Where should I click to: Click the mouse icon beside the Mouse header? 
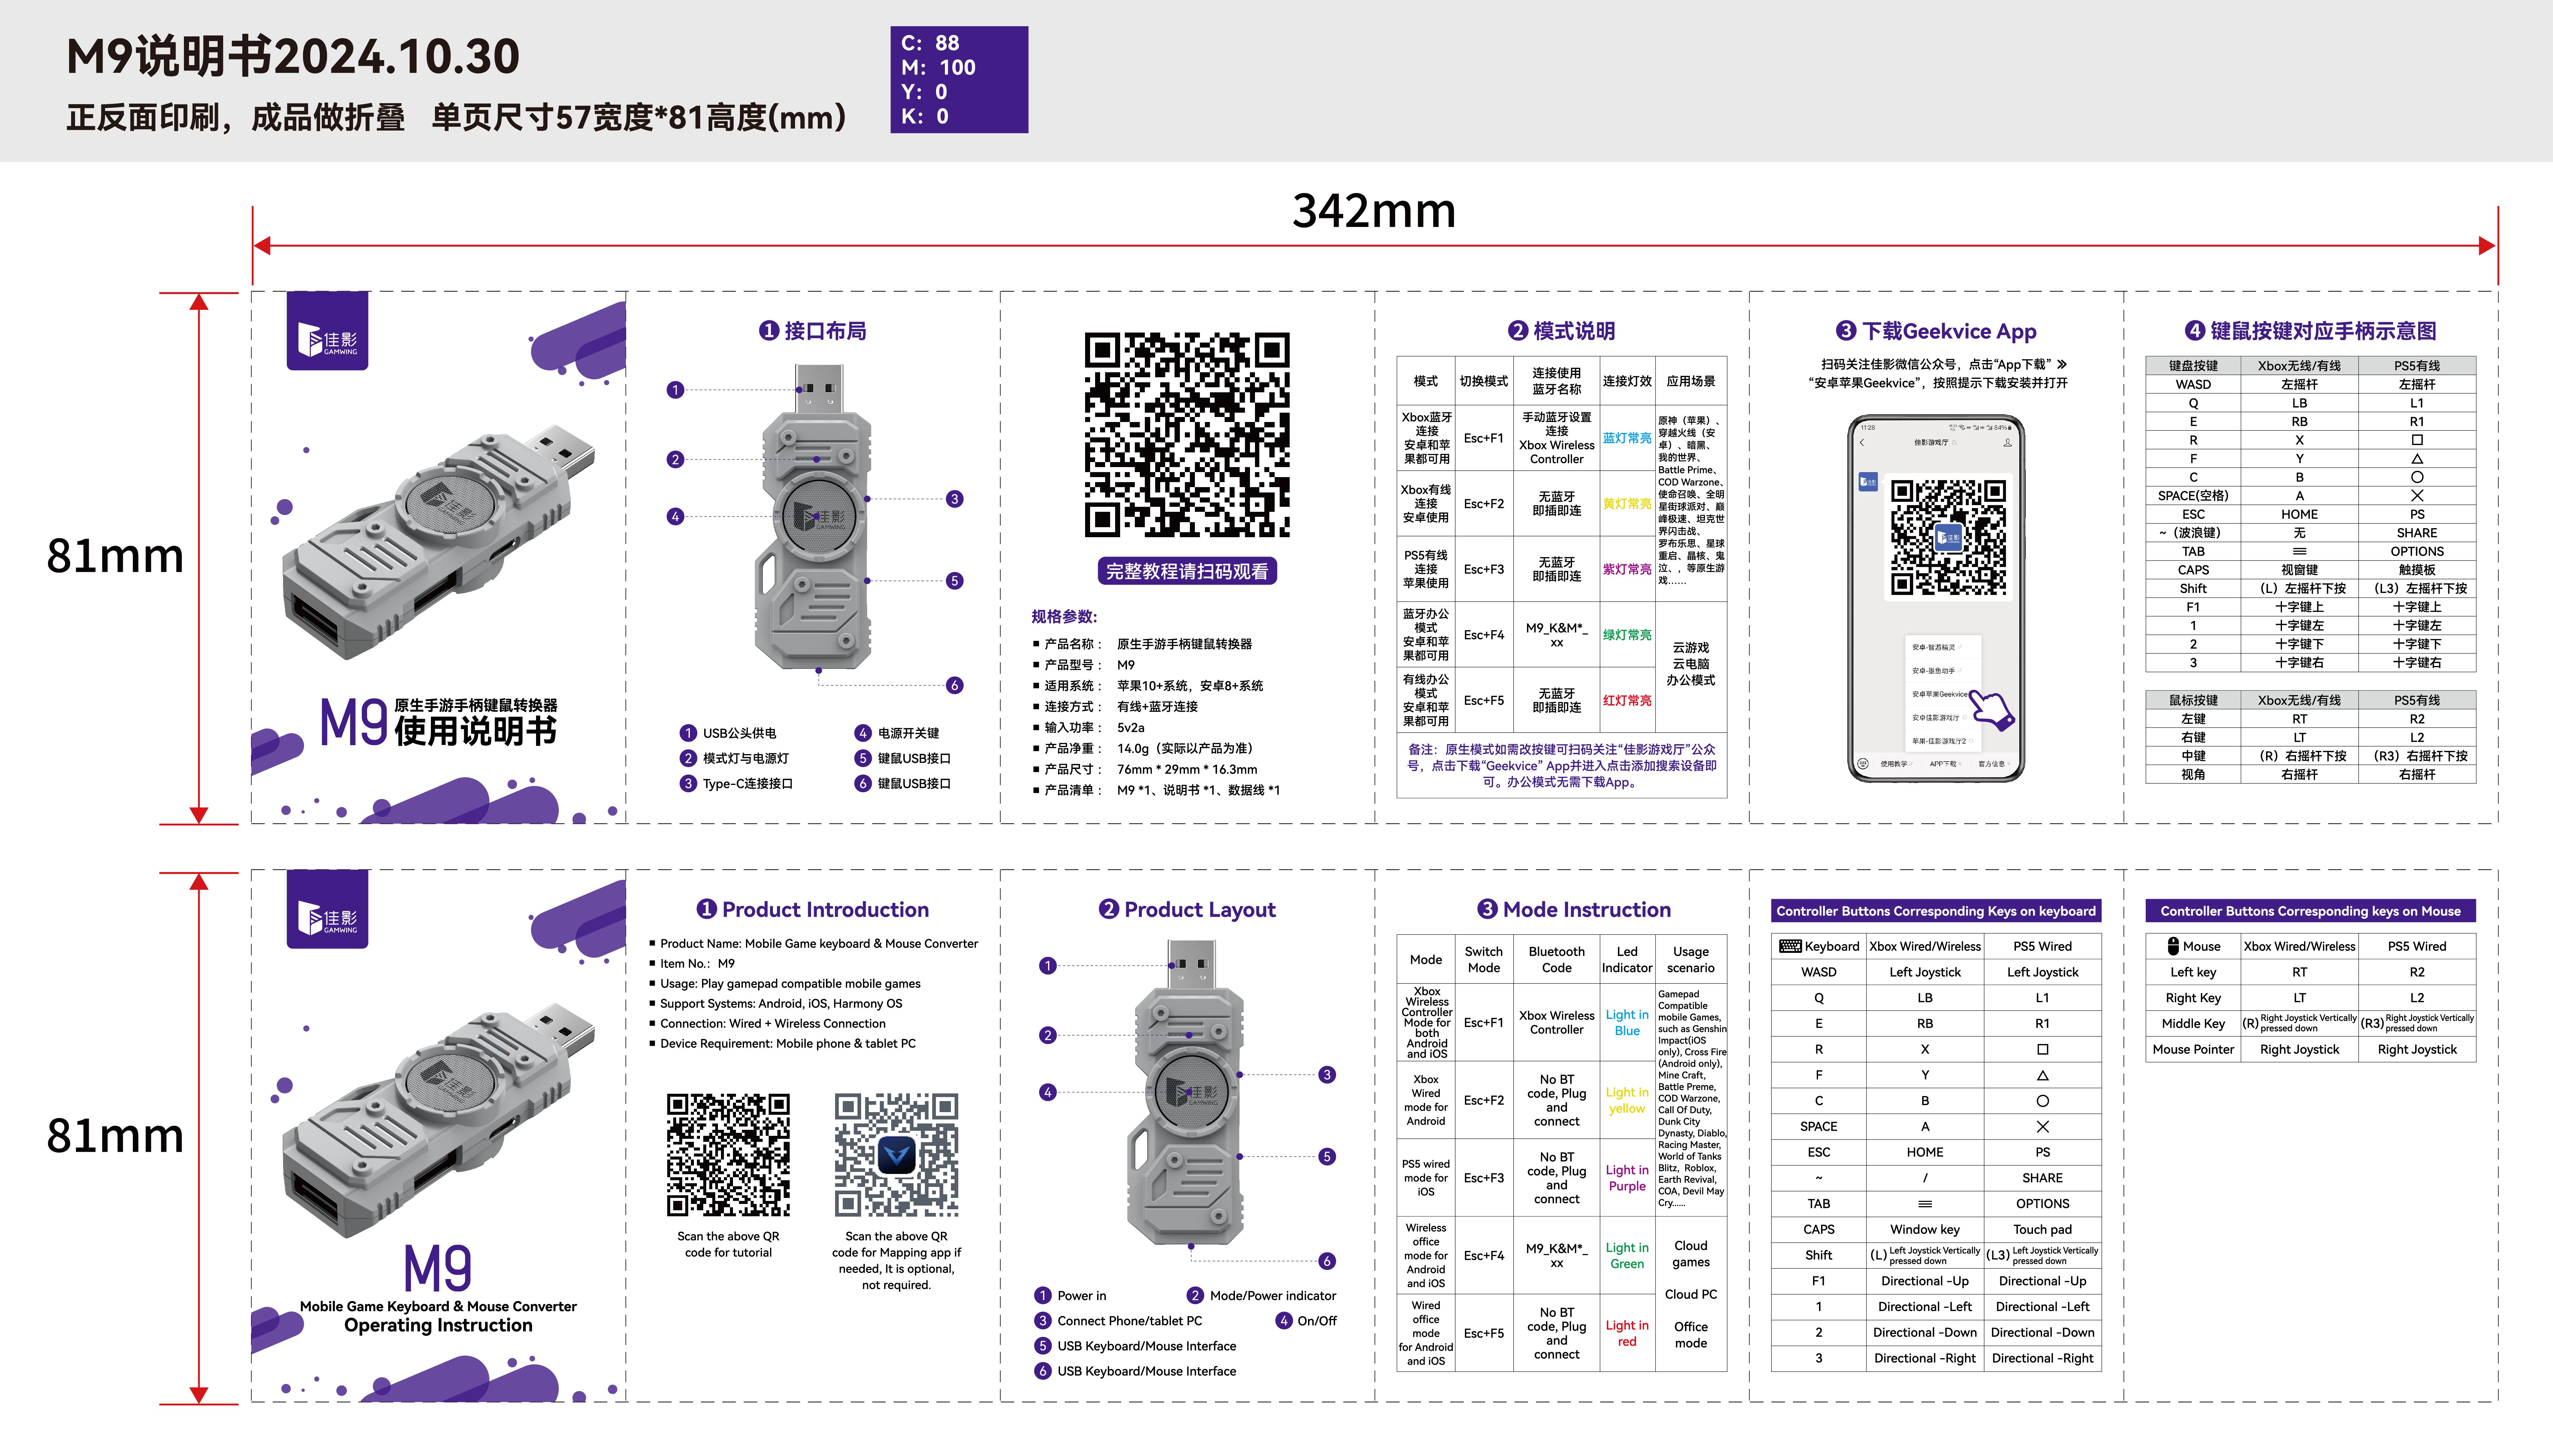coord(2173,946)
